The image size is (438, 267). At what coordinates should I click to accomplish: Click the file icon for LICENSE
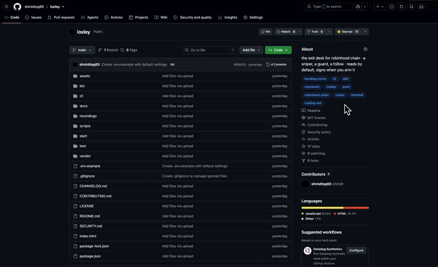coord(75,206)
